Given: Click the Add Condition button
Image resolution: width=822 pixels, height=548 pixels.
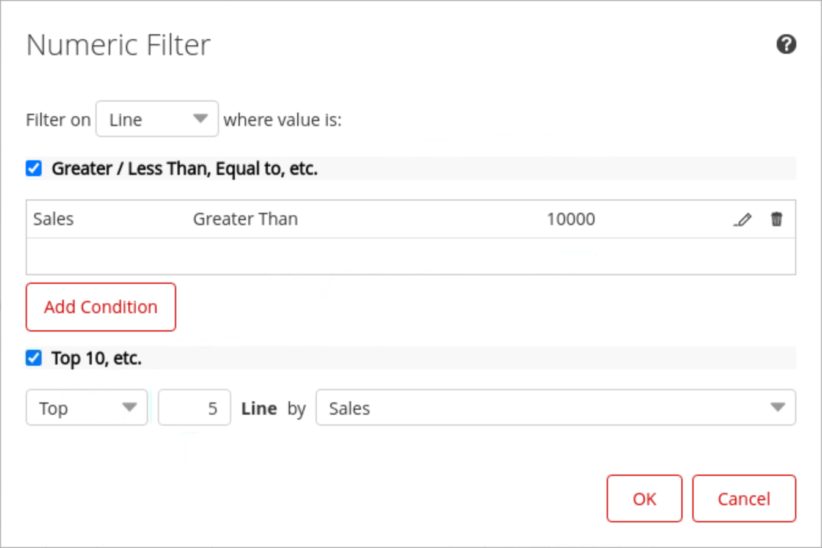Looking at the screenshot, I should click(x=101, y=307).
